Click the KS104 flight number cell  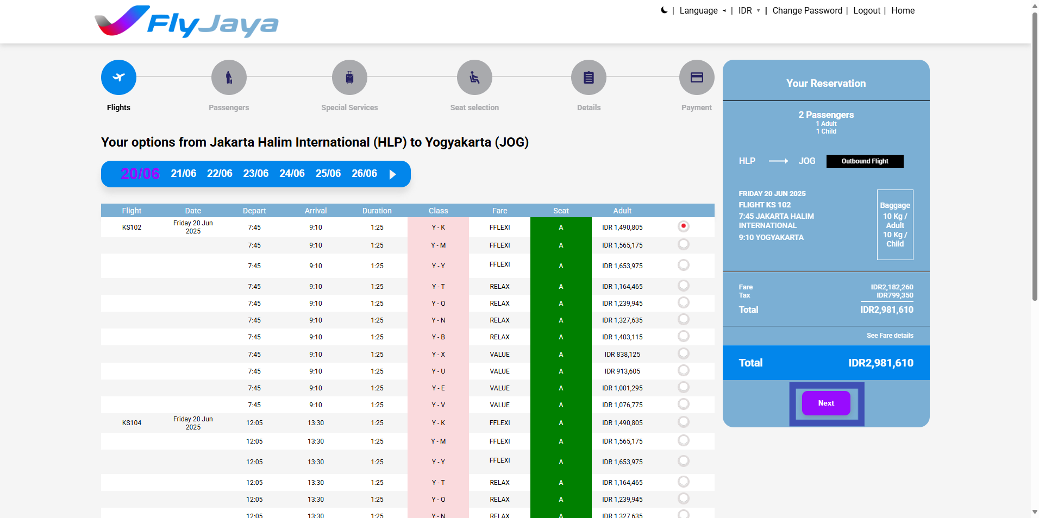point(132,423)
